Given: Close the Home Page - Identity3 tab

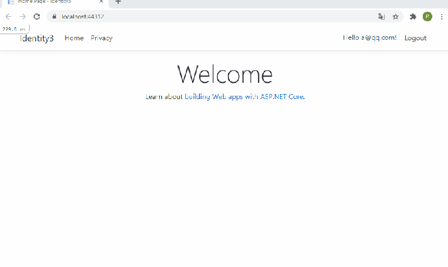Looking at the screenshot, I should (101, 2).
